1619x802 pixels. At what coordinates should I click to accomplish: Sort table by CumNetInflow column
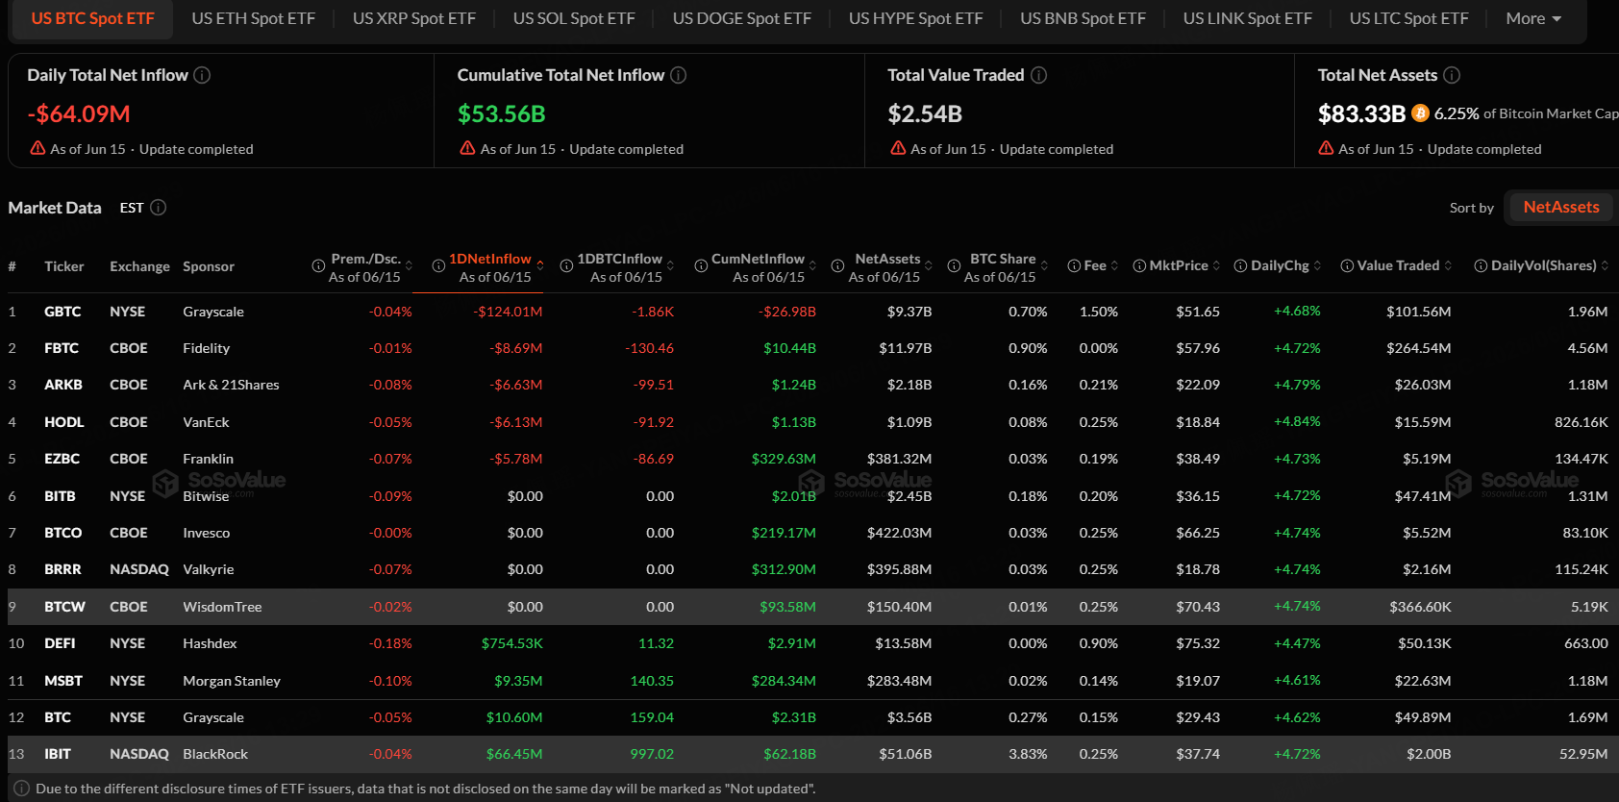point(758,259)
